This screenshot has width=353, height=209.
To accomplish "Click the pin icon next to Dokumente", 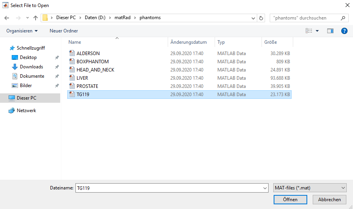I will click(x=57, y=76).
